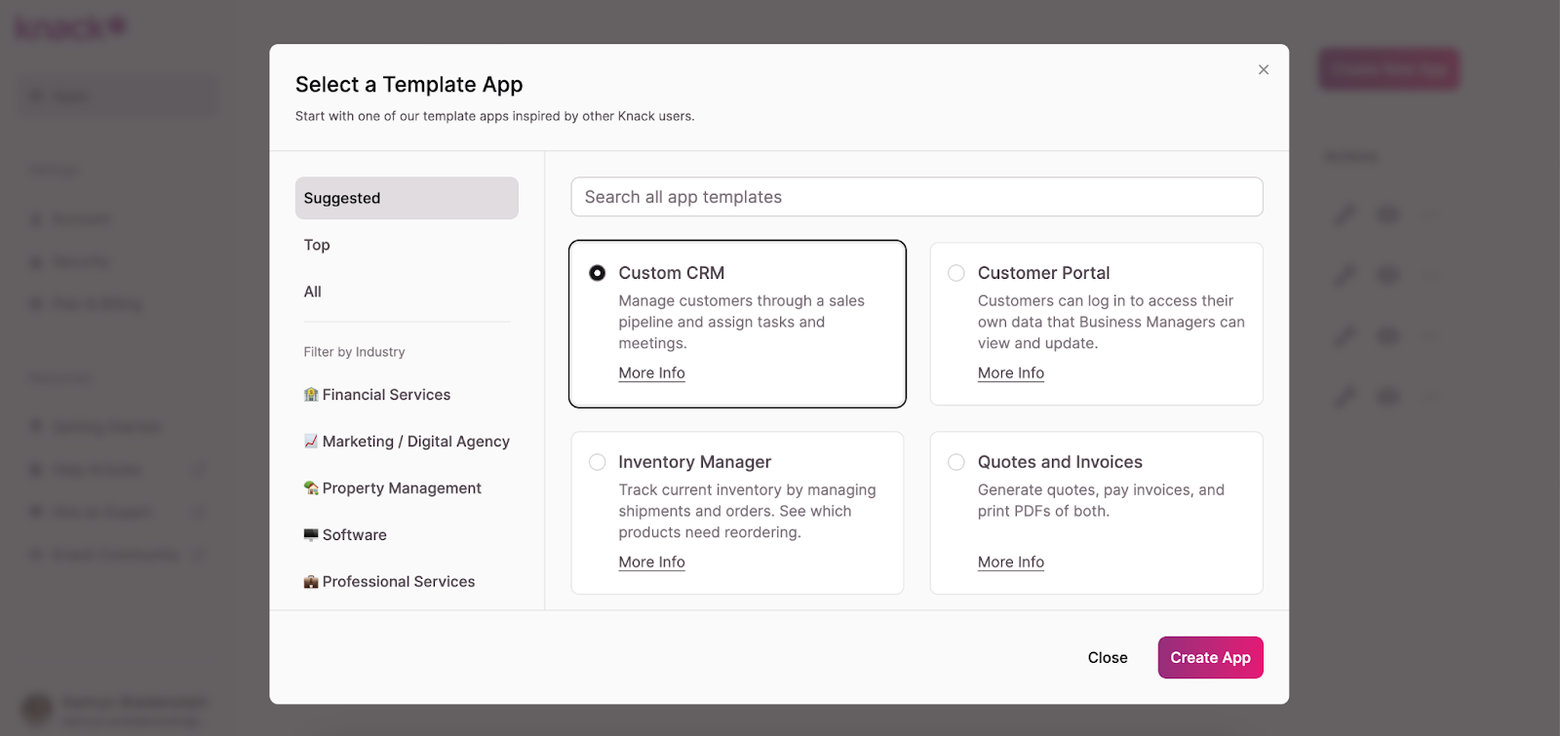Show All templates category
This screenshot has height=736, width=1560.
pos(313,291)
